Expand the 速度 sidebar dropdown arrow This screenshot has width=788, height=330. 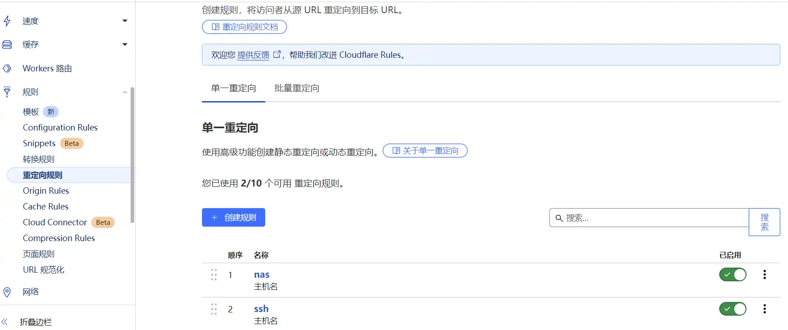point(125,21)
